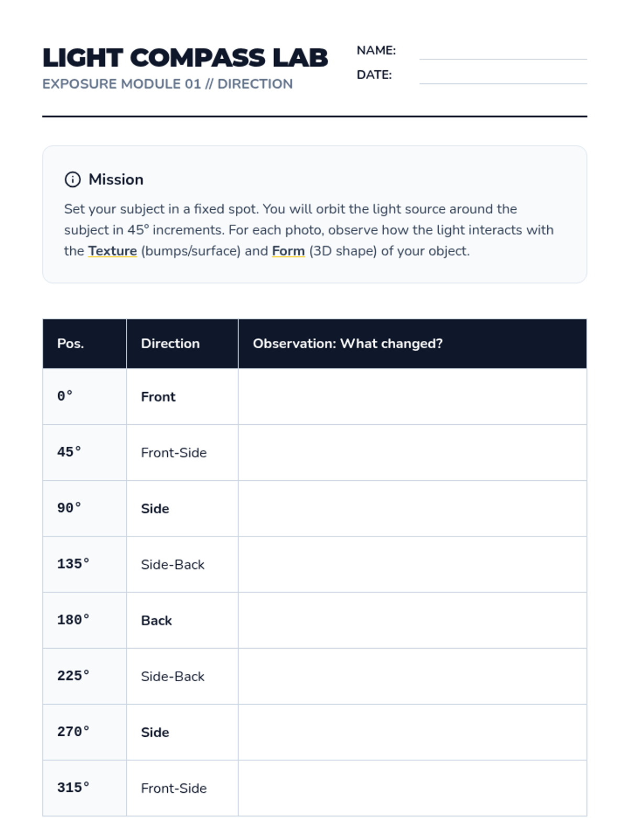The height and width of the screenshot is (839, 629).
Task: Click the Light Compass Lab title
Action: point(185,58)
